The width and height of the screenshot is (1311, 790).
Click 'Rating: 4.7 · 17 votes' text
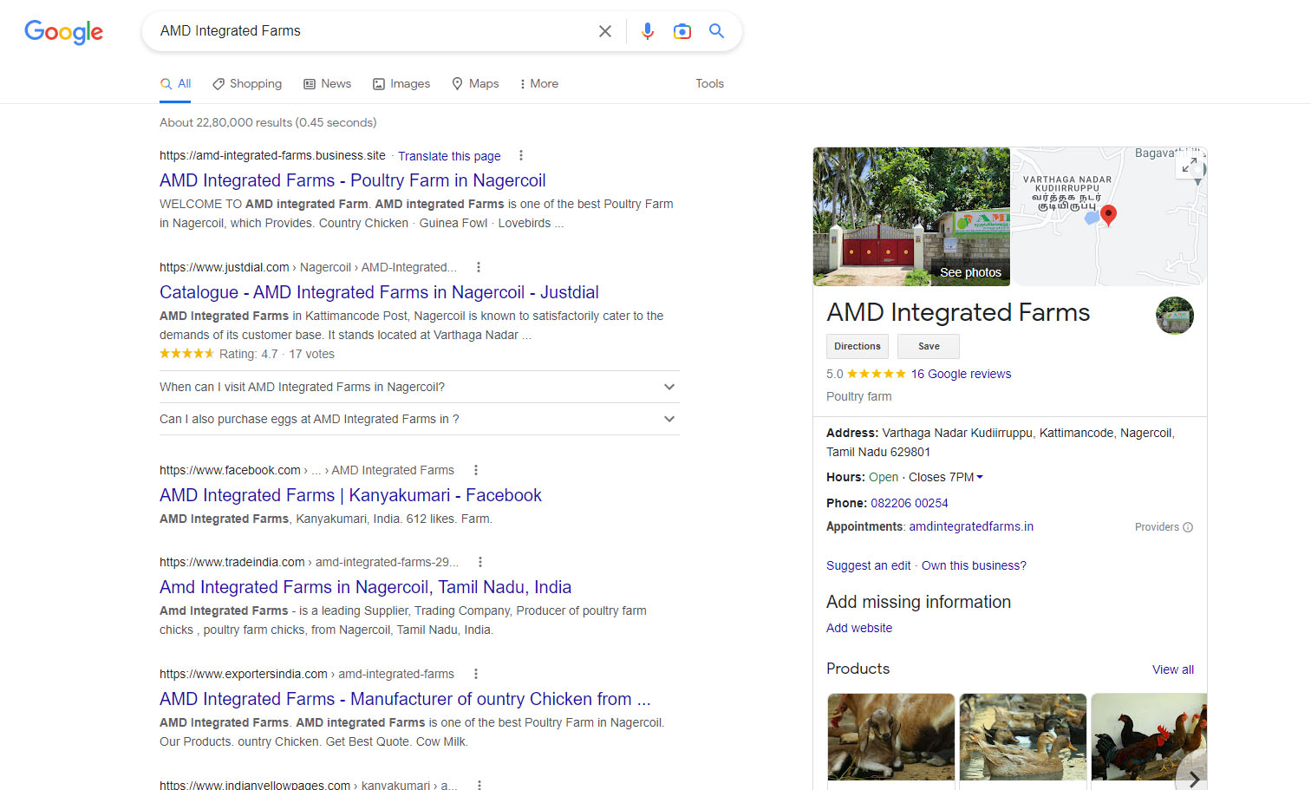[x=277, y=354]
